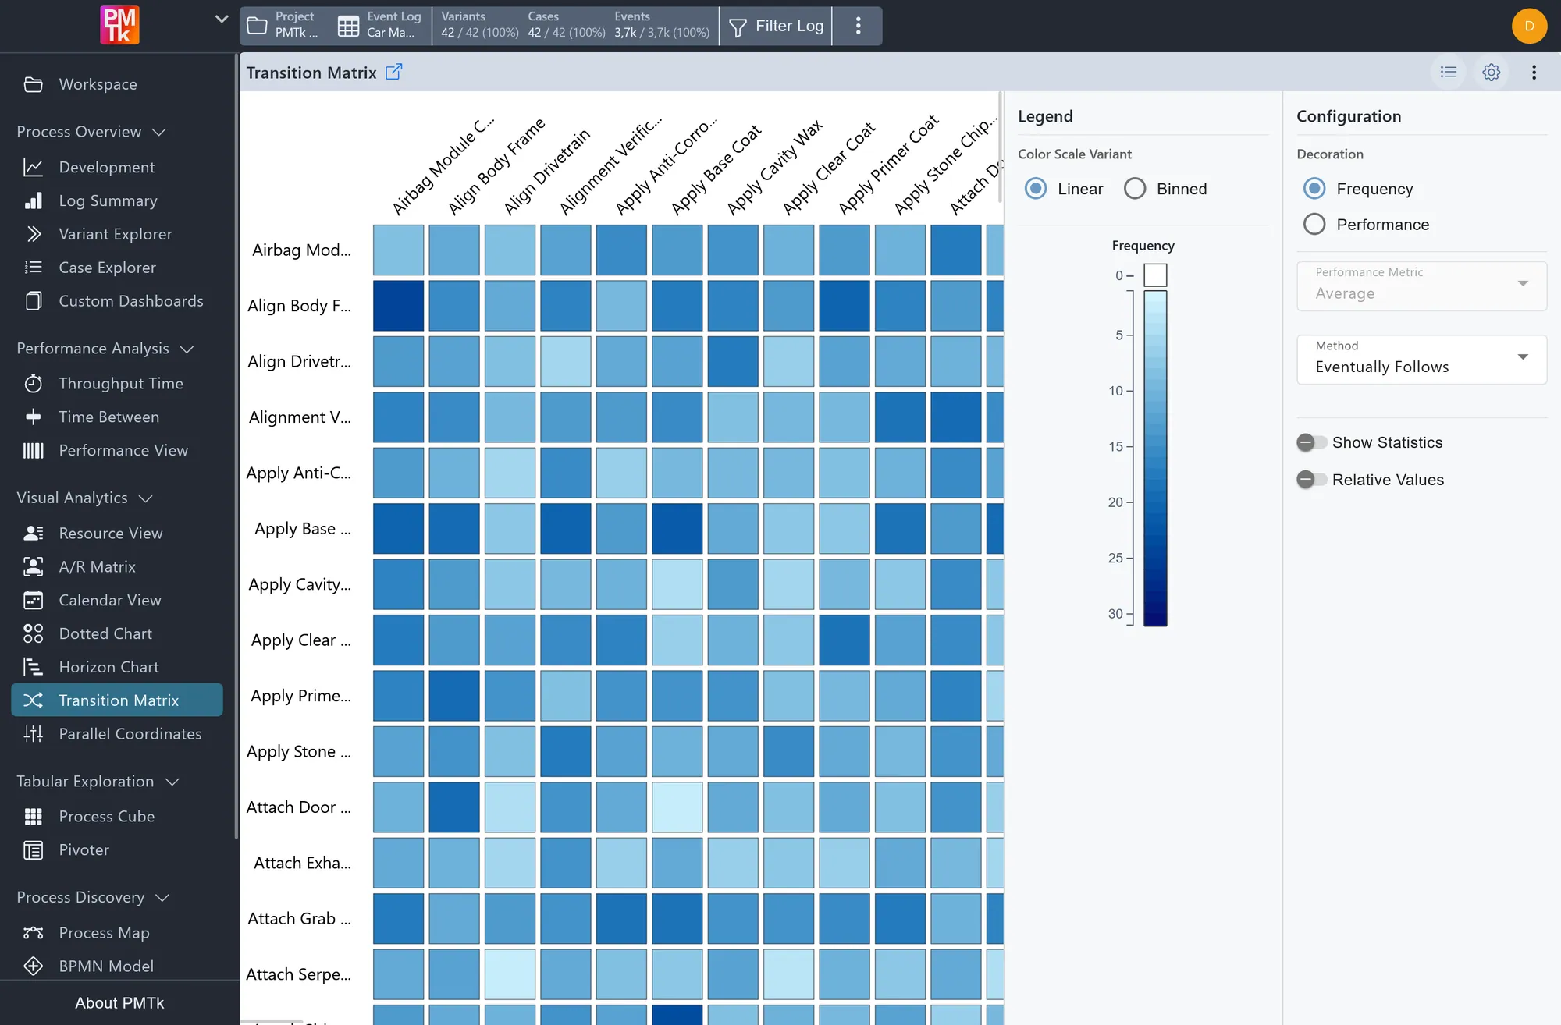The height and width of the screenshot is (1025, 1561).
Task: Select Binned color scale variant
Action: (x=1135, y=189)
